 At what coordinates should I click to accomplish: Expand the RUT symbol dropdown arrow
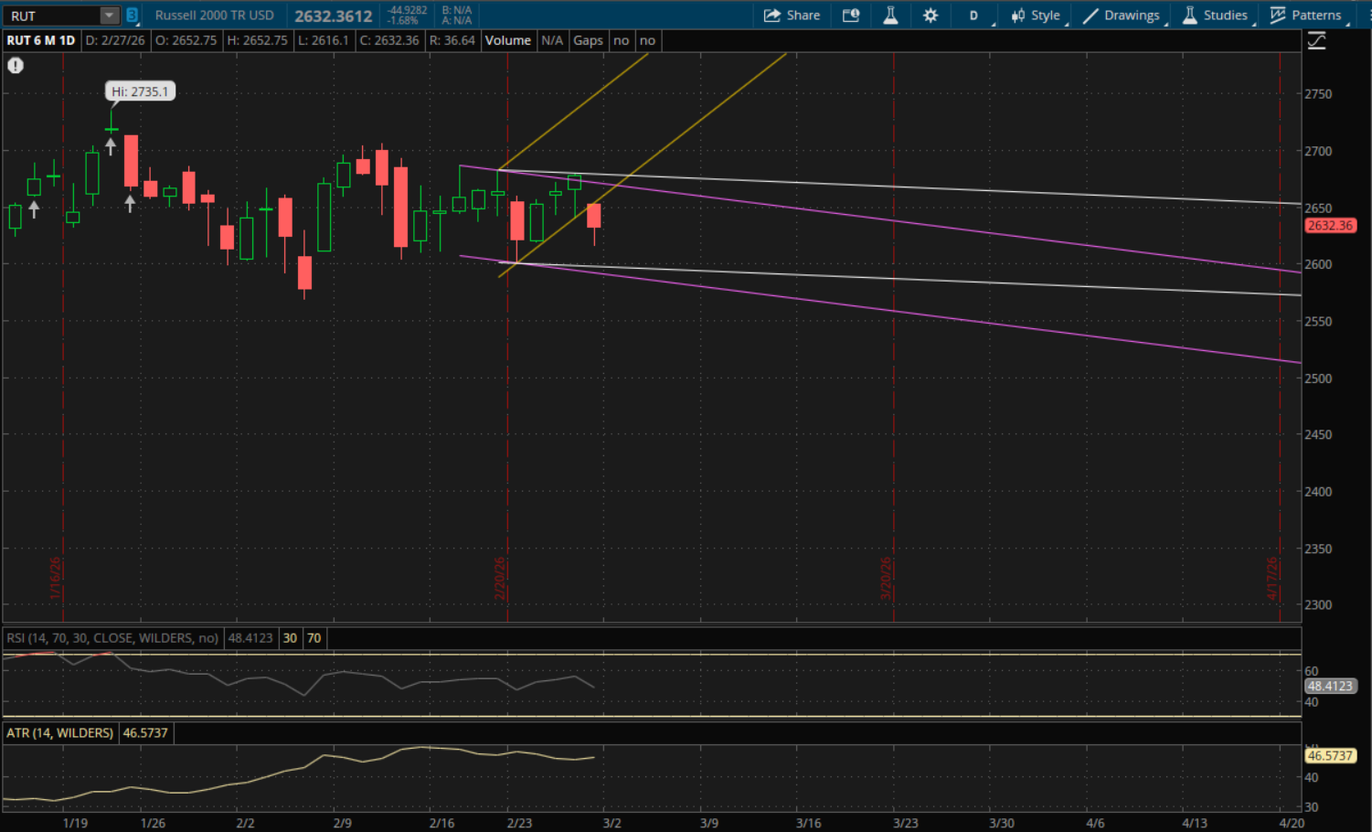[109, 16]
